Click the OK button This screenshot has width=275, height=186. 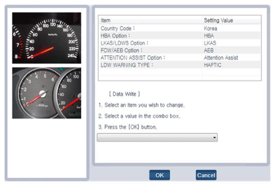coord(160,175)
